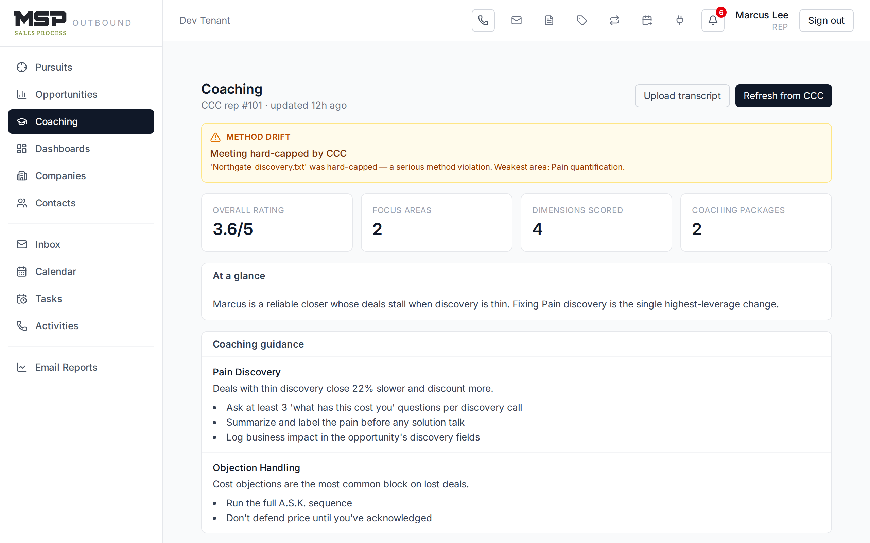
Task: Open Companies in the sidebar
Action: coord(81,176)
